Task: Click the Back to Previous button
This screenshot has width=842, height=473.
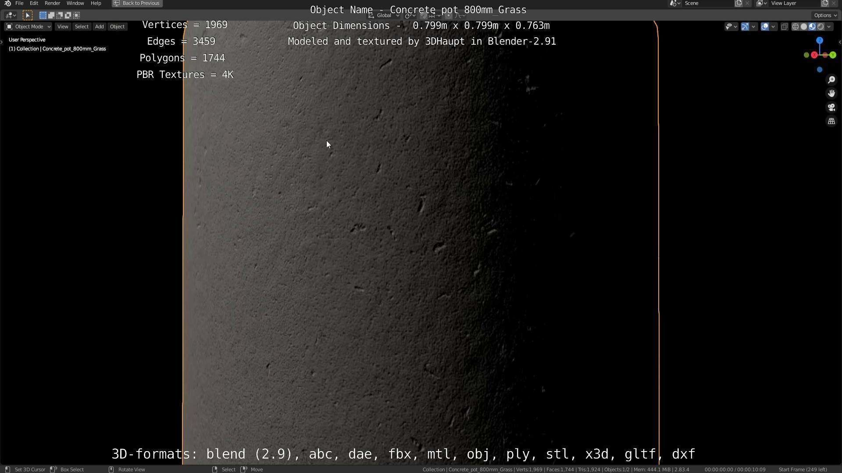Action: pos(137,3)
